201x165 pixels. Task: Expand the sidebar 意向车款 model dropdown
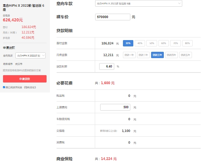(30, 55)
